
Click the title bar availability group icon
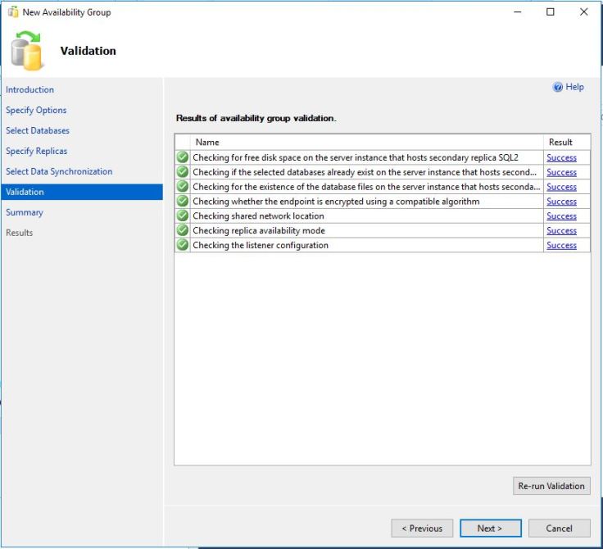pyautogui.click(x=12, y=12)
